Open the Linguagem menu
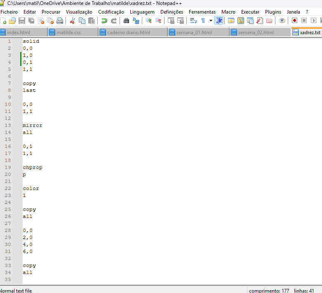 142,12
